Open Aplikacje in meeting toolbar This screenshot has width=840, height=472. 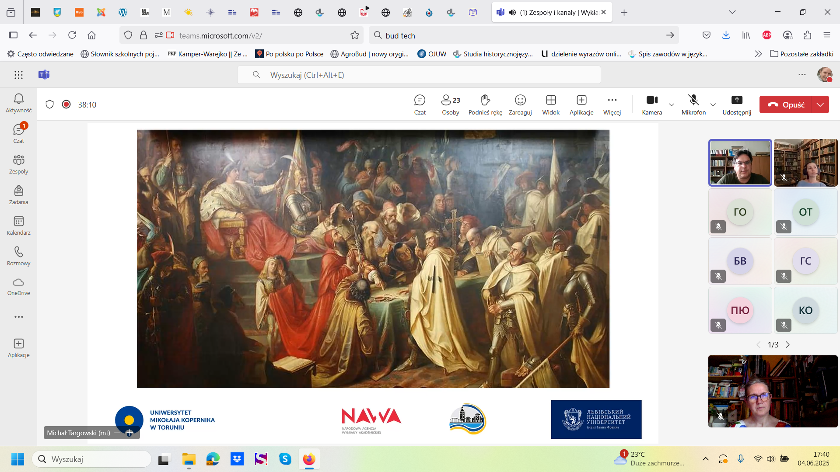(x=581, y=105)
